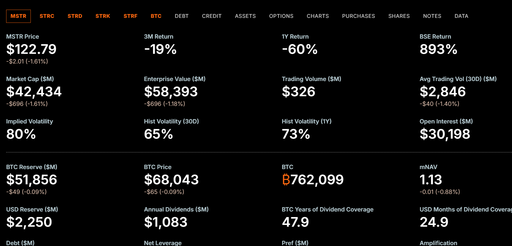Go to the DATA tab
This screenshot has height=246, width=512.
click(x=461, y=16)
